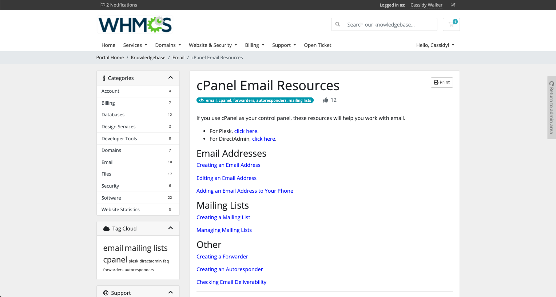Open Creating an Email Address article
Image resolution: width=556 pixels, height=297 pixels.
(x=229, y=165)
